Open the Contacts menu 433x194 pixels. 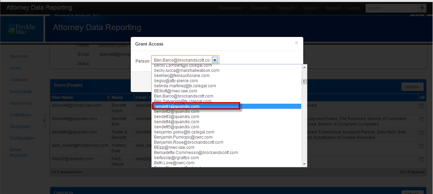pos(287,8)
